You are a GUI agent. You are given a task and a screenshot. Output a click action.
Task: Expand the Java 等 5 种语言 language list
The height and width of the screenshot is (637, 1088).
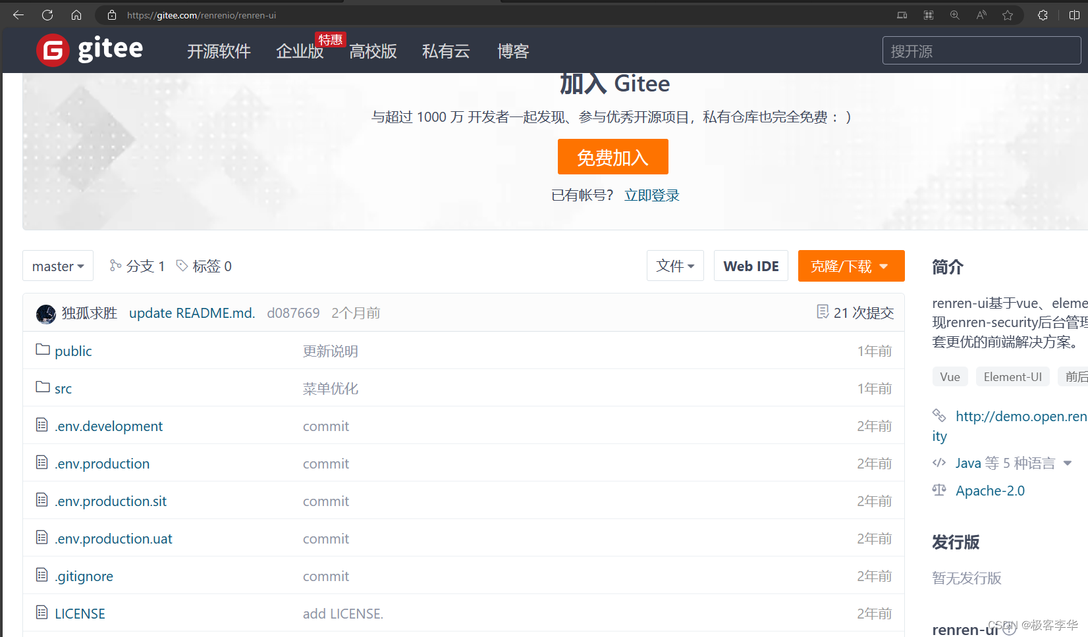(x=1068, y=463)
